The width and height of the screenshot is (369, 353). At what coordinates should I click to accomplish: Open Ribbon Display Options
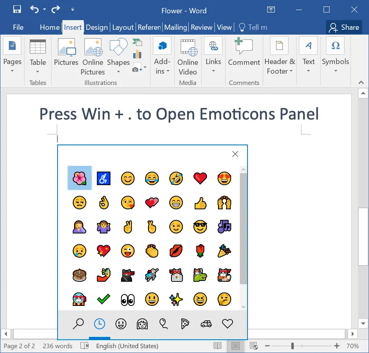[x=271, y=10]
